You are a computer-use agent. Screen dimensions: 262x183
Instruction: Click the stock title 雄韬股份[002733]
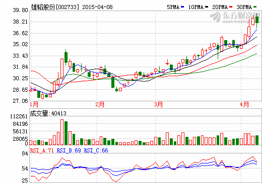(x=55, y=7)
